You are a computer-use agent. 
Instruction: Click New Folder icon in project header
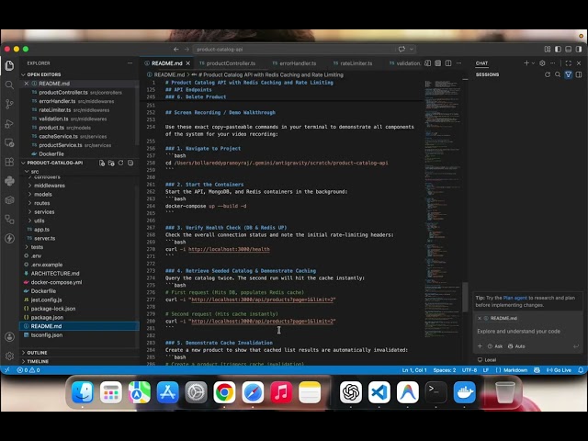[111, 163]
